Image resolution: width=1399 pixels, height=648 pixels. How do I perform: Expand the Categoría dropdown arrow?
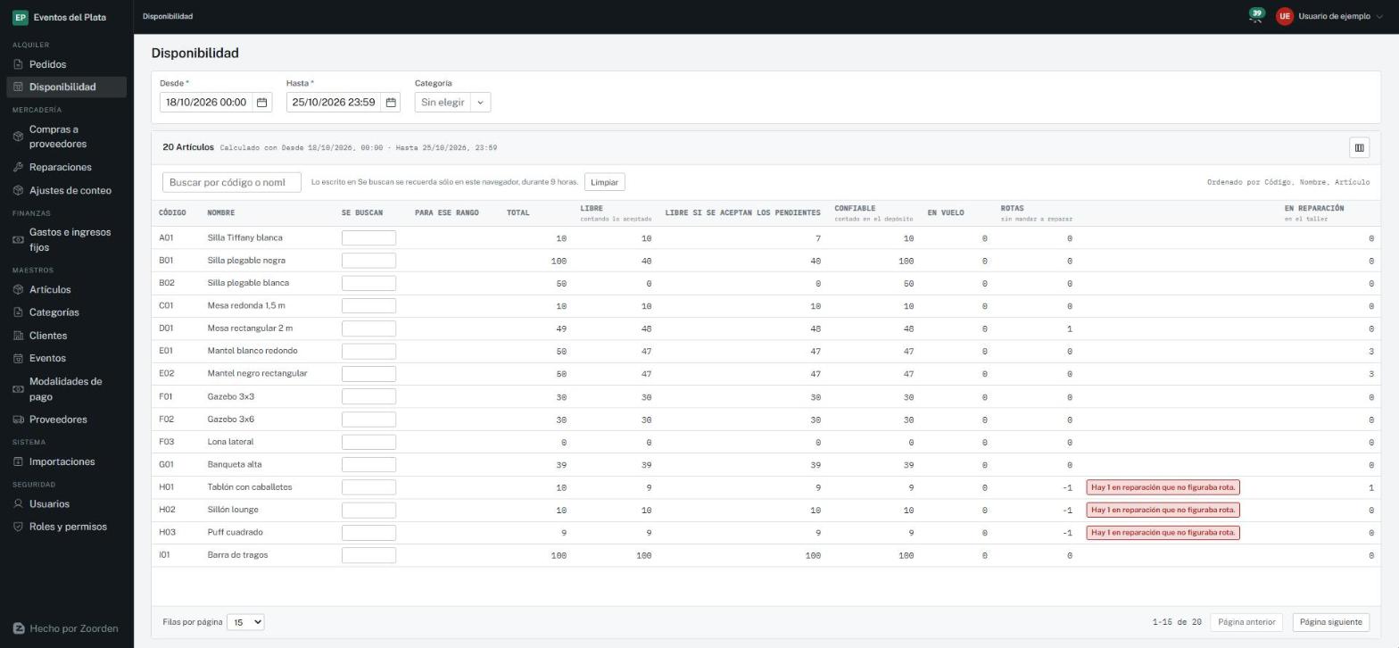coord(480,103)
